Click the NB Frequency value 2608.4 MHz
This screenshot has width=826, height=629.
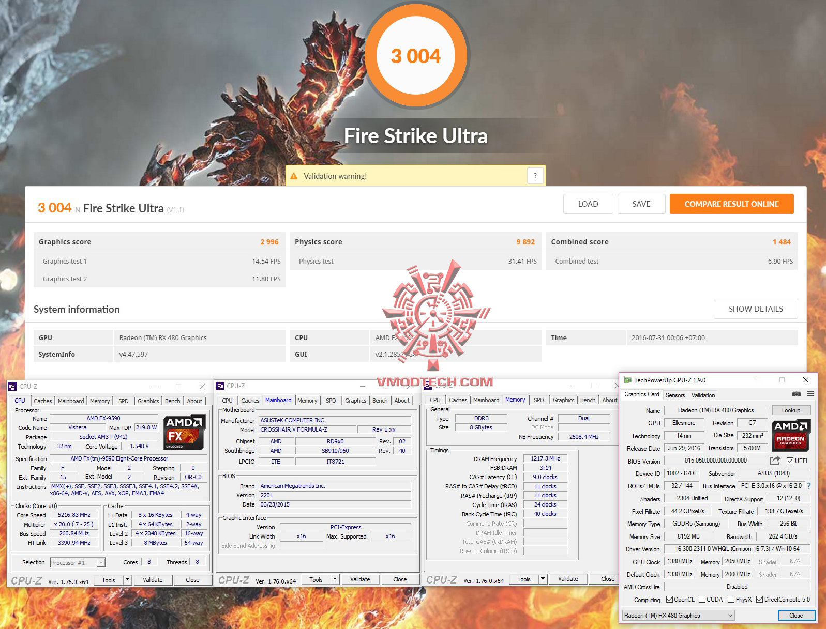click(584, 437)
